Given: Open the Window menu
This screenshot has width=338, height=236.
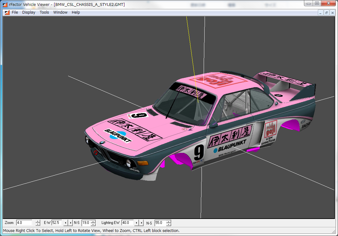Looking at the screenshot, I should [x=60, y=12].
